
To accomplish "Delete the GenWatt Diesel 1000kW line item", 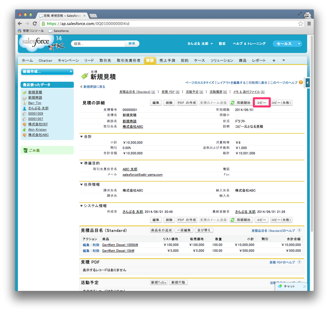I will pyautogui.click(x=96, y=245).
